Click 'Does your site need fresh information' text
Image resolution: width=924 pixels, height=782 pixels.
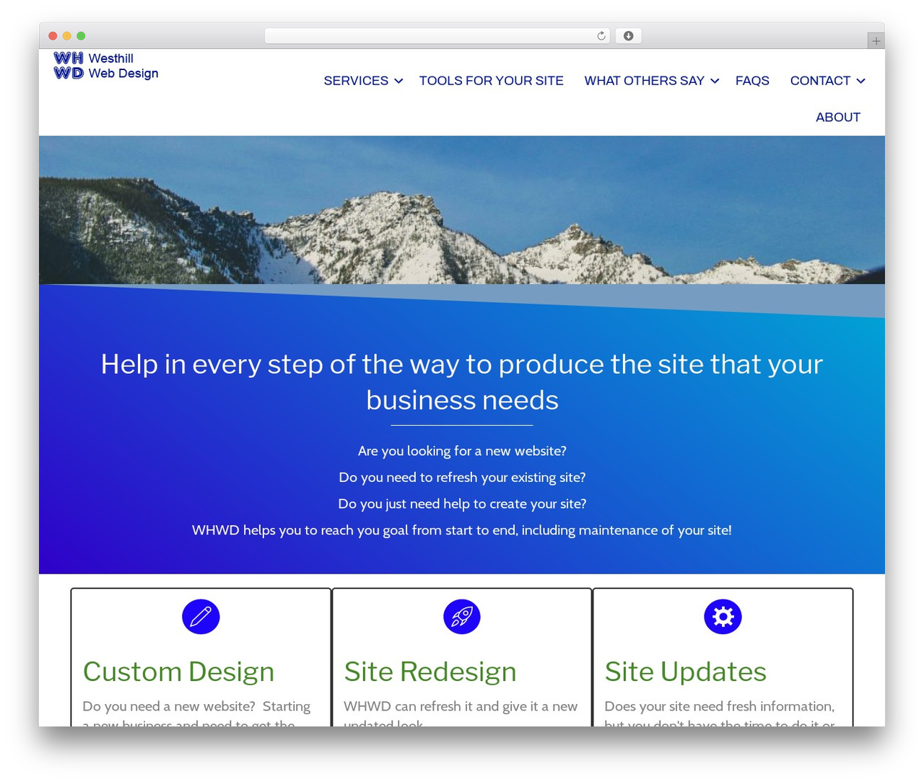[x=720, y=714]
